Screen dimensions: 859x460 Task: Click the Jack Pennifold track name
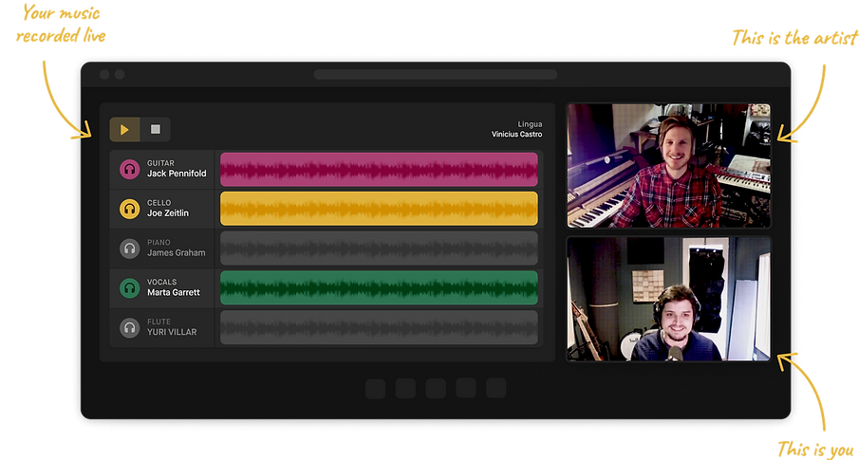[x=177, y=174]
